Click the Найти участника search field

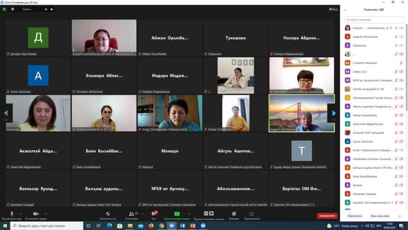pos(375,20)
